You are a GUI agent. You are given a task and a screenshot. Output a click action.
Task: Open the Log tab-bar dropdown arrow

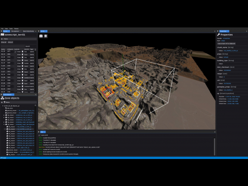click(x=39, y=132)
